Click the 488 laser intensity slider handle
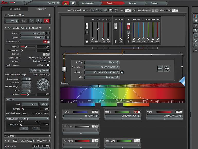 tap(143, 38)
